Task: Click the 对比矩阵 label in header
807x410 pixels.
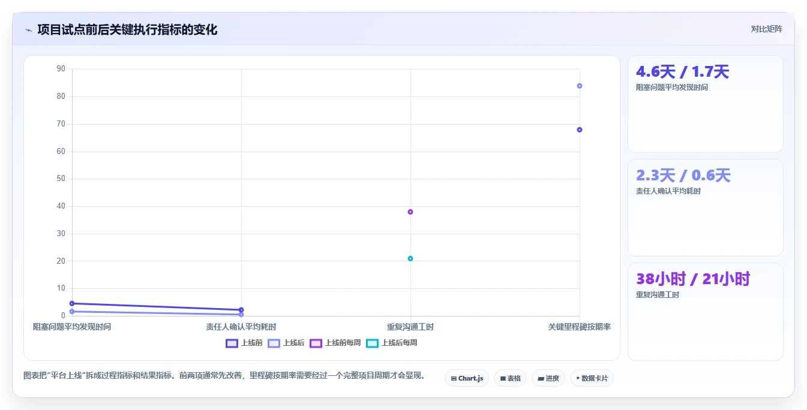Action: (767, 29)
